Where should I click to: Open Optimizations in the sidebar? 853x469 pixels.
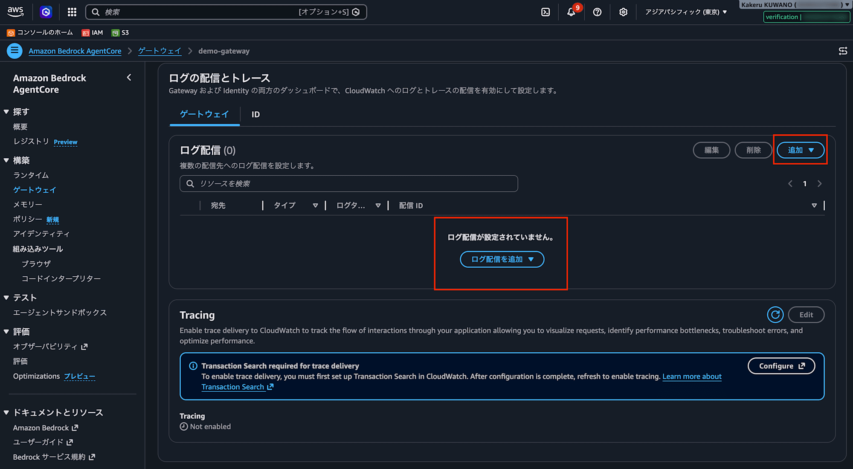[x=37, y=376]
